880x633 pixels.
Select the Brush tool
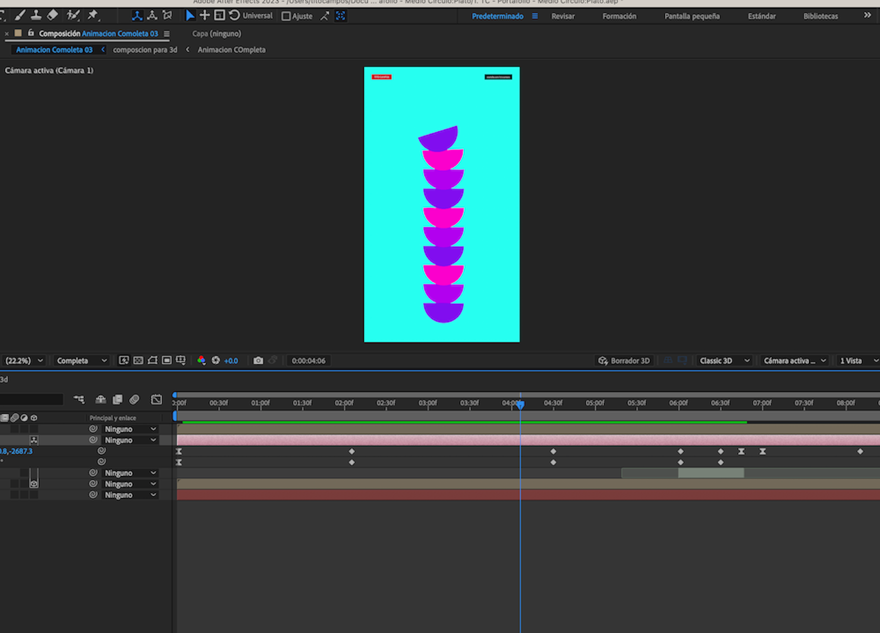click(20, 15)
